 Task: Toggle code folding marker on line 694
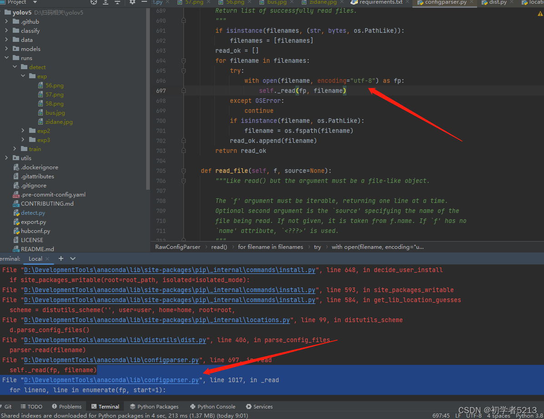click(x=183, y=61)
